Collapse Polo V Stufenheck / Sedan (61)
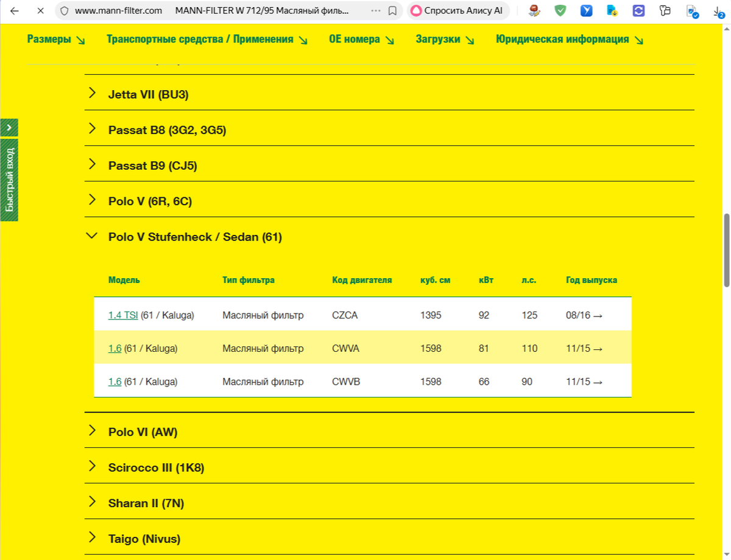This screenshot has width=731, height=560. [x=389, y=237]
